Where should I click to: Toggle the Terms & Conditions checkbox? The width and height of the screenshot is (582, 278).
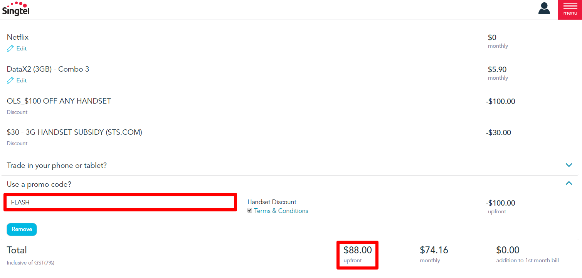250,211
